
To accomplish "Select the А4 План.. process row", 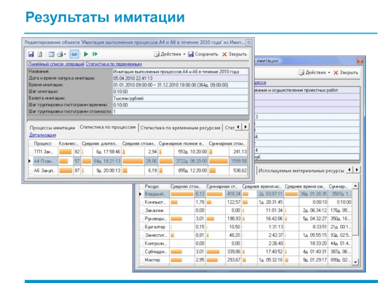I will tap(138, 161).
